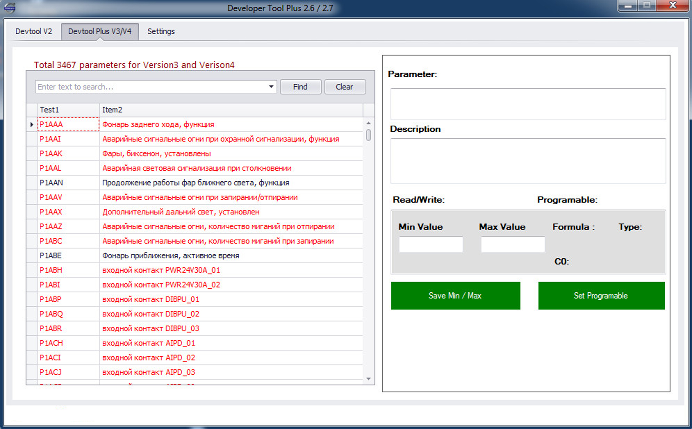Click the Max Value input box
692x429 pixels.
click(512, 244)
